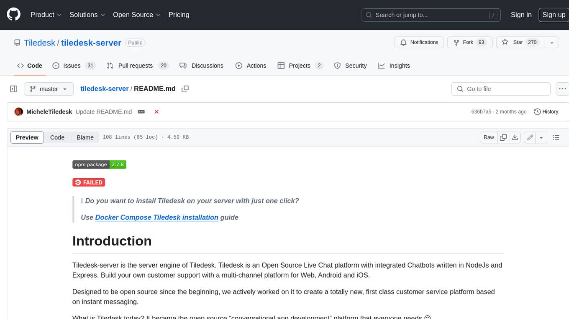Open the README outline list

point(556,137)
